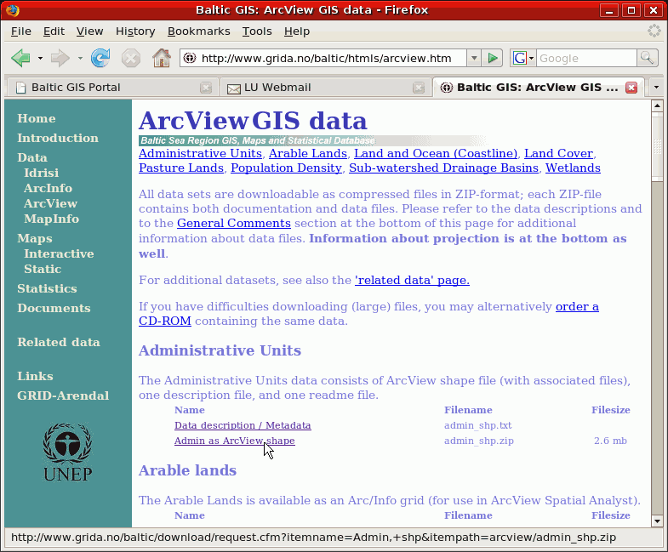Open the View menu
The height and width of the screenshot is (552, 668).
click(x=89, y=31)
